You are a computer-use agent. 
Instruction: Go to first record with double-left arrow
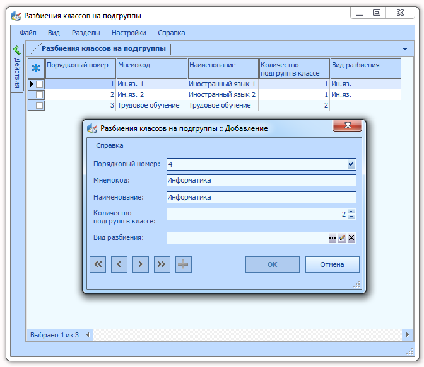point(98,264)
